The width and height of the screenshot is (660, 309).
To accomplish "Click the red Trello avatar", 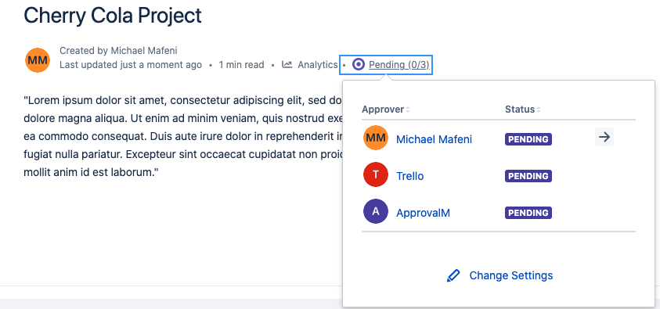I will (x=376, y=174).
